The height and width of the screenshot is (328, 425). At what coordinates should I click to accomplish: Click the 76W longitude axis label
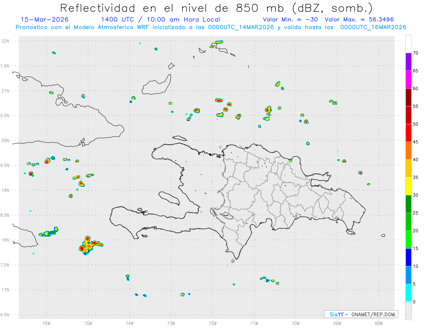coord(46,323)
